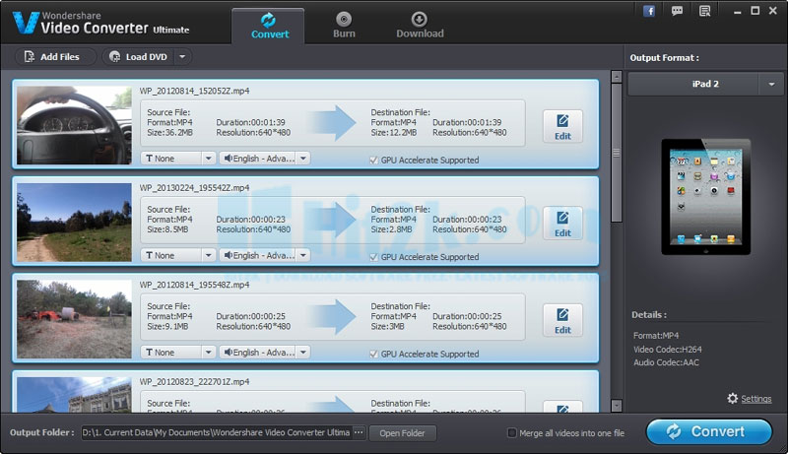Click the Audio Codec:AAC detail text
The height and width of the screenshot is (454, 788).
tap(666, 362)
